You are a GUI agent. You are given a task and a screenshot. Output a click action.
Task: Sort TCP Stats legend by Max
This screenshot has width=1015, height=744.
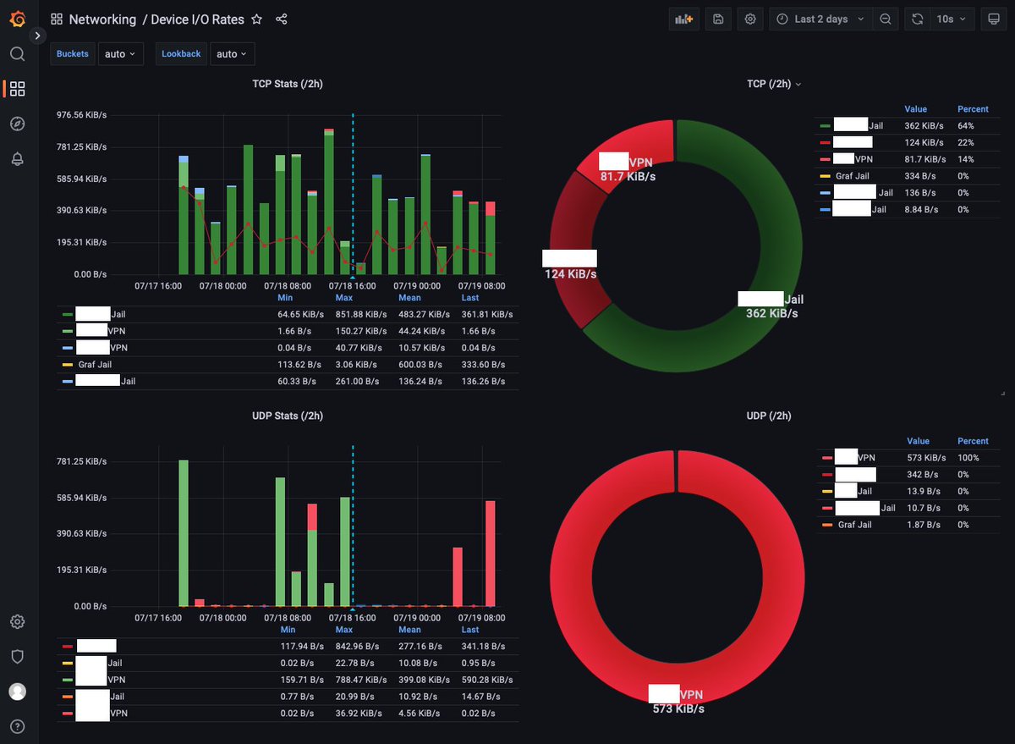pos(344,298)
